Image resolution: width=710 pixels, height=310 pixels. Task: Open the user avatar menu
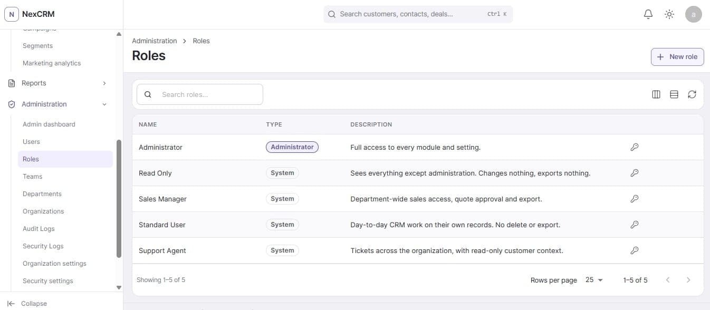(694, 14)
